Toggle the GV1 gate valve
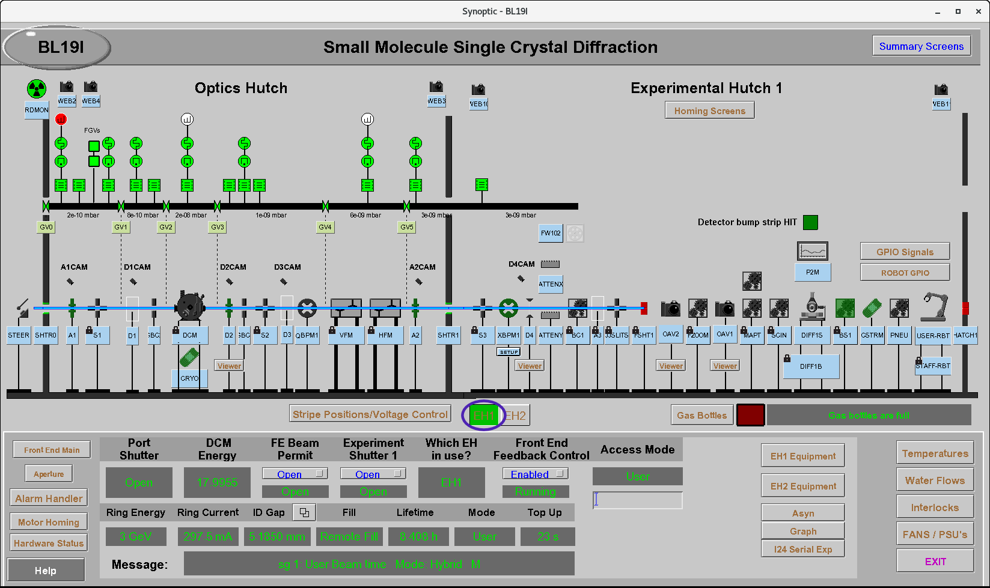This screenshot has height=588, width=990. [121, 206]
